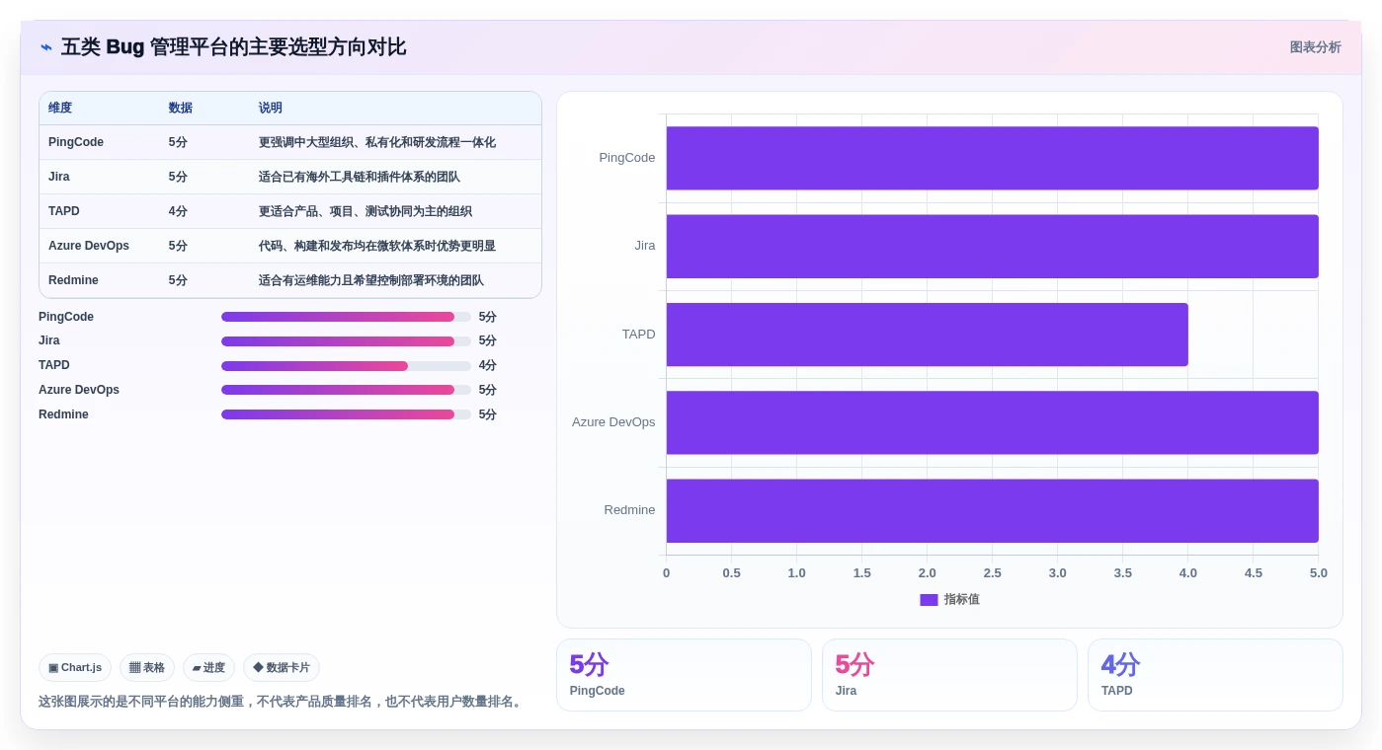Open the PingCode 5分 data card
This screenshot has height=750, width=1382.
point(684,675)
